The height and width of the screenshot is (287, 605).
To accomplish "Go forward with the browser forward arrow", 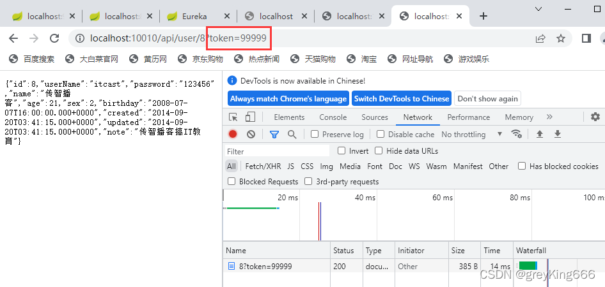I will [34, 38].
